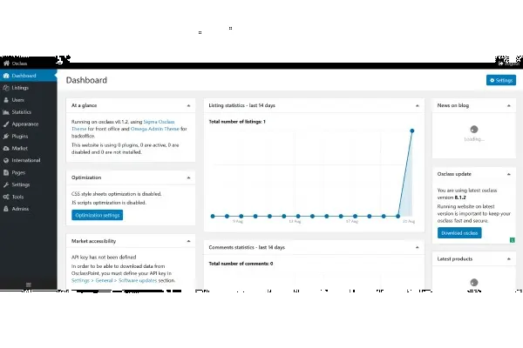Screen dimensions: 523x348
Task: Collapse the Listing statistics panel
Action: tap(419, 104)
